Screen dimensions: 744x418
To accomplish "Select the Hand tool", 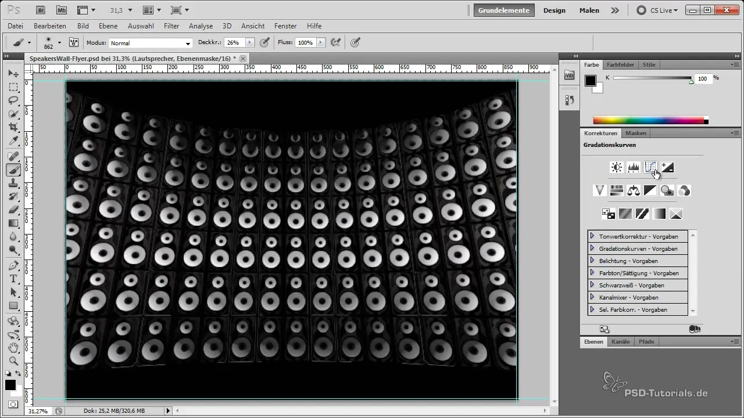I will (13, 348).
